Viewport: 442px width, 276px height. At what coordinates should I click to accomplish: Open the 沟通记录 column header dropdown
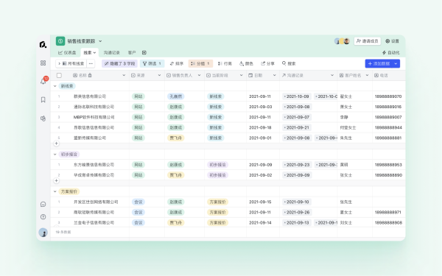332,76
